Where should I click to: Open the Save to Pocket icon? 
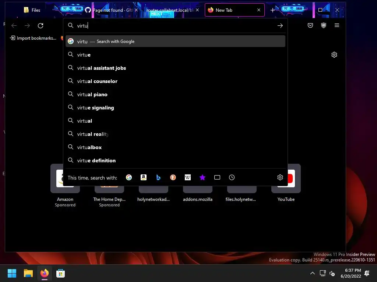pos(310,25)
